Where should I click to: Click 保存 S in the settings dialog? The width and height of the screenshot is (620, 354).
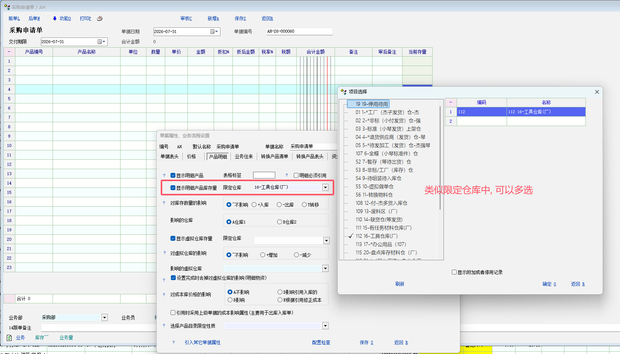[x=367, y=343]
